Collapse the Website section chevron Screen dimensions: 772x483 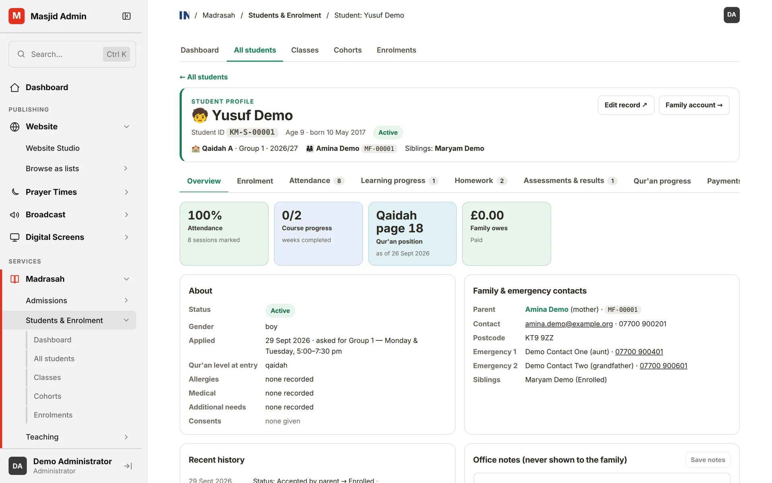[x=126, y=127]
